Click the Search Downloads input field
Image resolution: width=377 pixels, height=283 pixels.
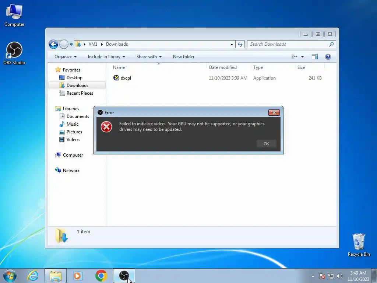click(289, 44)
